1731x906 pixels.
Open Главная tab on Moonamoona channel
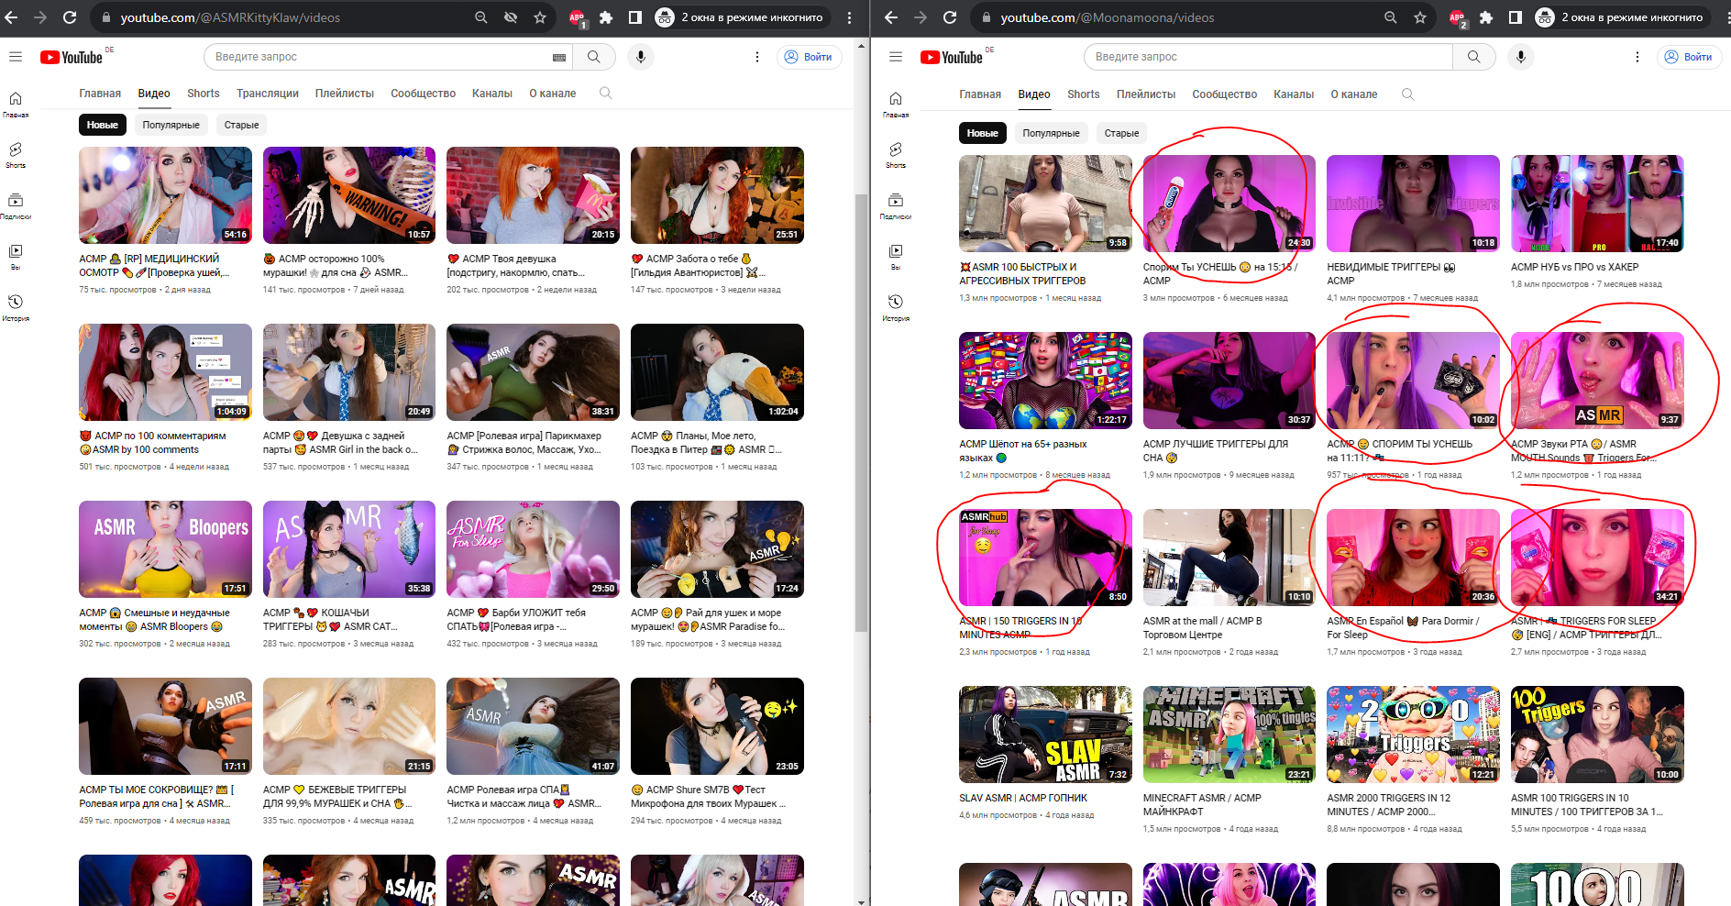[x=980, y=94]
